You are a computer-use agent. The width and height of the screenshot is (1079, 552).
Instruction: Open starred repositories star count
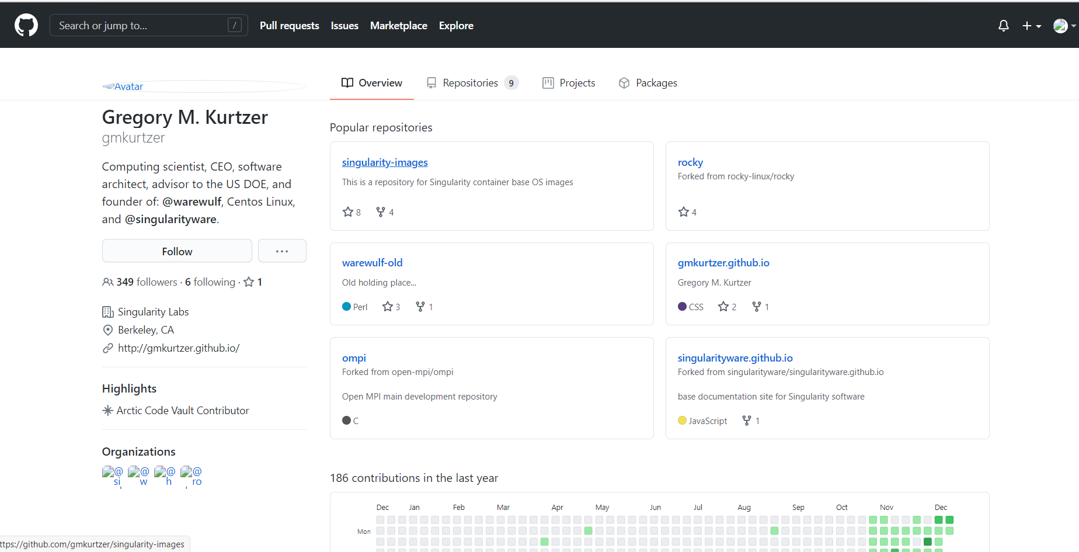coord(253,282)
